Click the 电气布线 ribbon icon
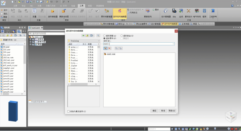 197,13
